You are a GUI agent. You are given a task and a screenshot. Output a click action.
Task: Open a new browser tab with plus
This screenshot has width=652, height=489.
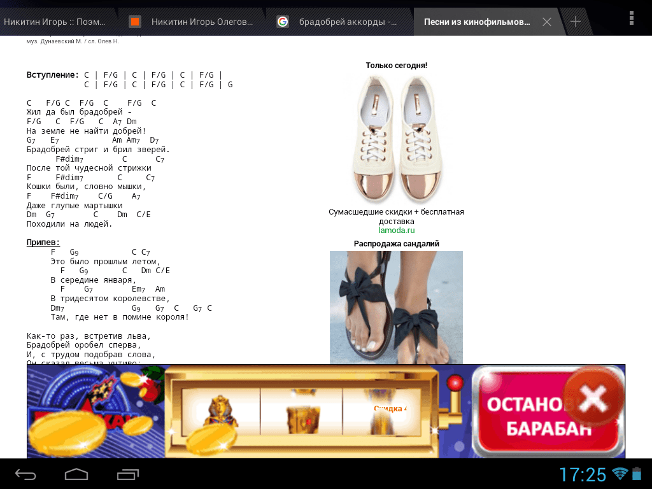coord(576,22)
